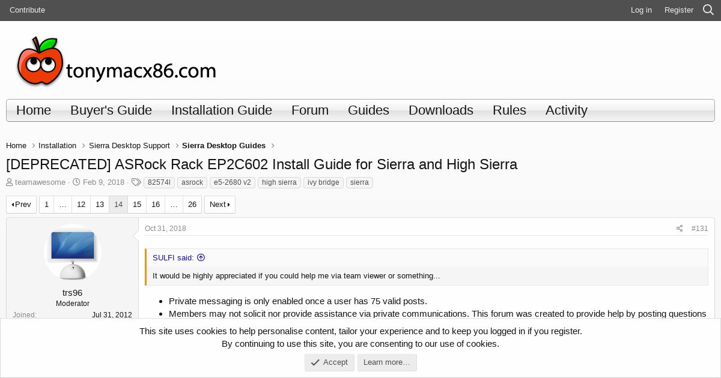The height and width of the screenshot is (378, 721).
Task: Click 'Moderator' under trs96
Action: [73, 304]
